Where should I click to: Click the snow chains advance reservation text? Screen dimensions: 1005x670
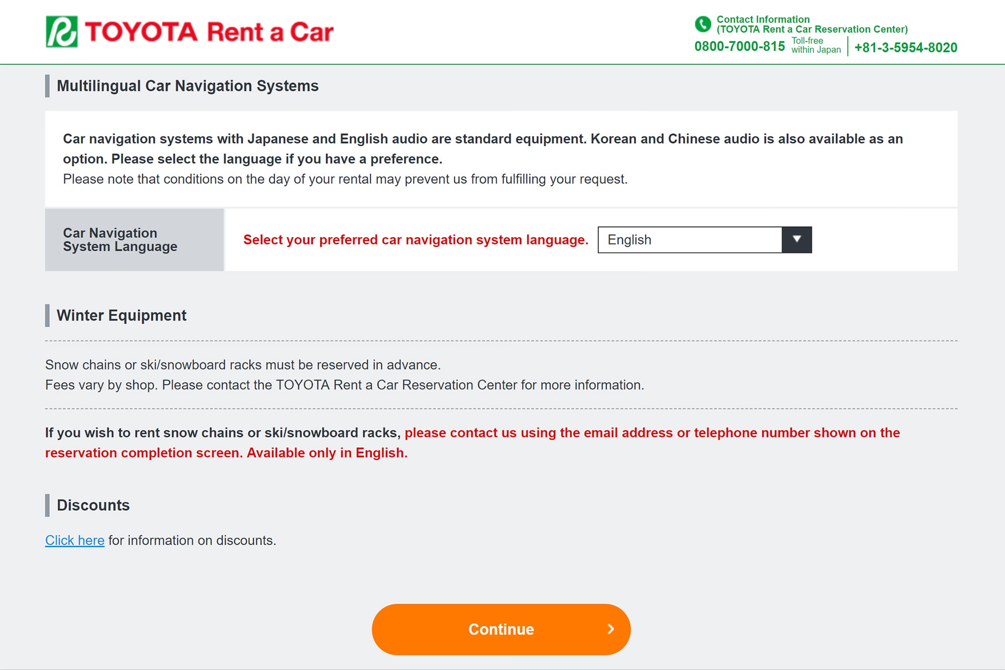(x=243, y=365)
